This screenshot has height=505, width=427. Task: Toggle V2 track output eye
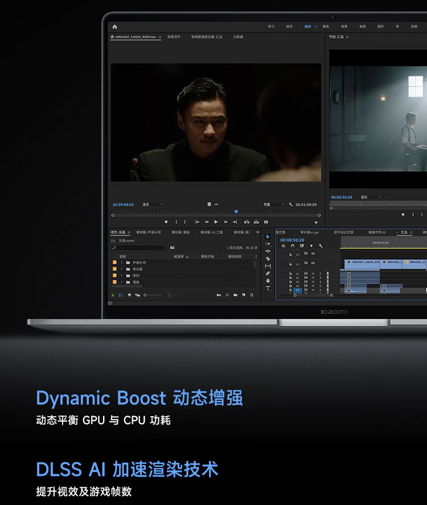313,263
